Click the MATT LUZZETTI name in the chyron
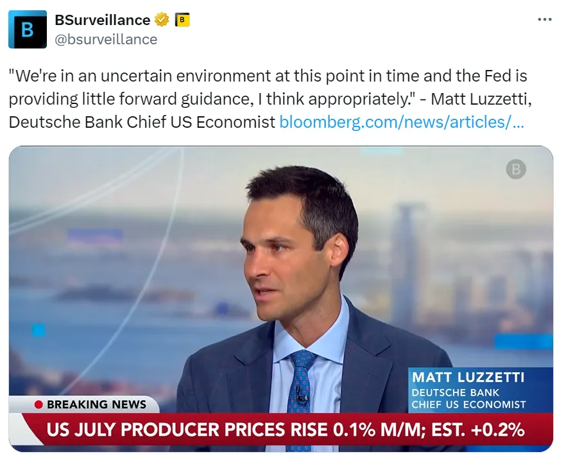This screenshot has height=461, width=566. pos(468,377)
